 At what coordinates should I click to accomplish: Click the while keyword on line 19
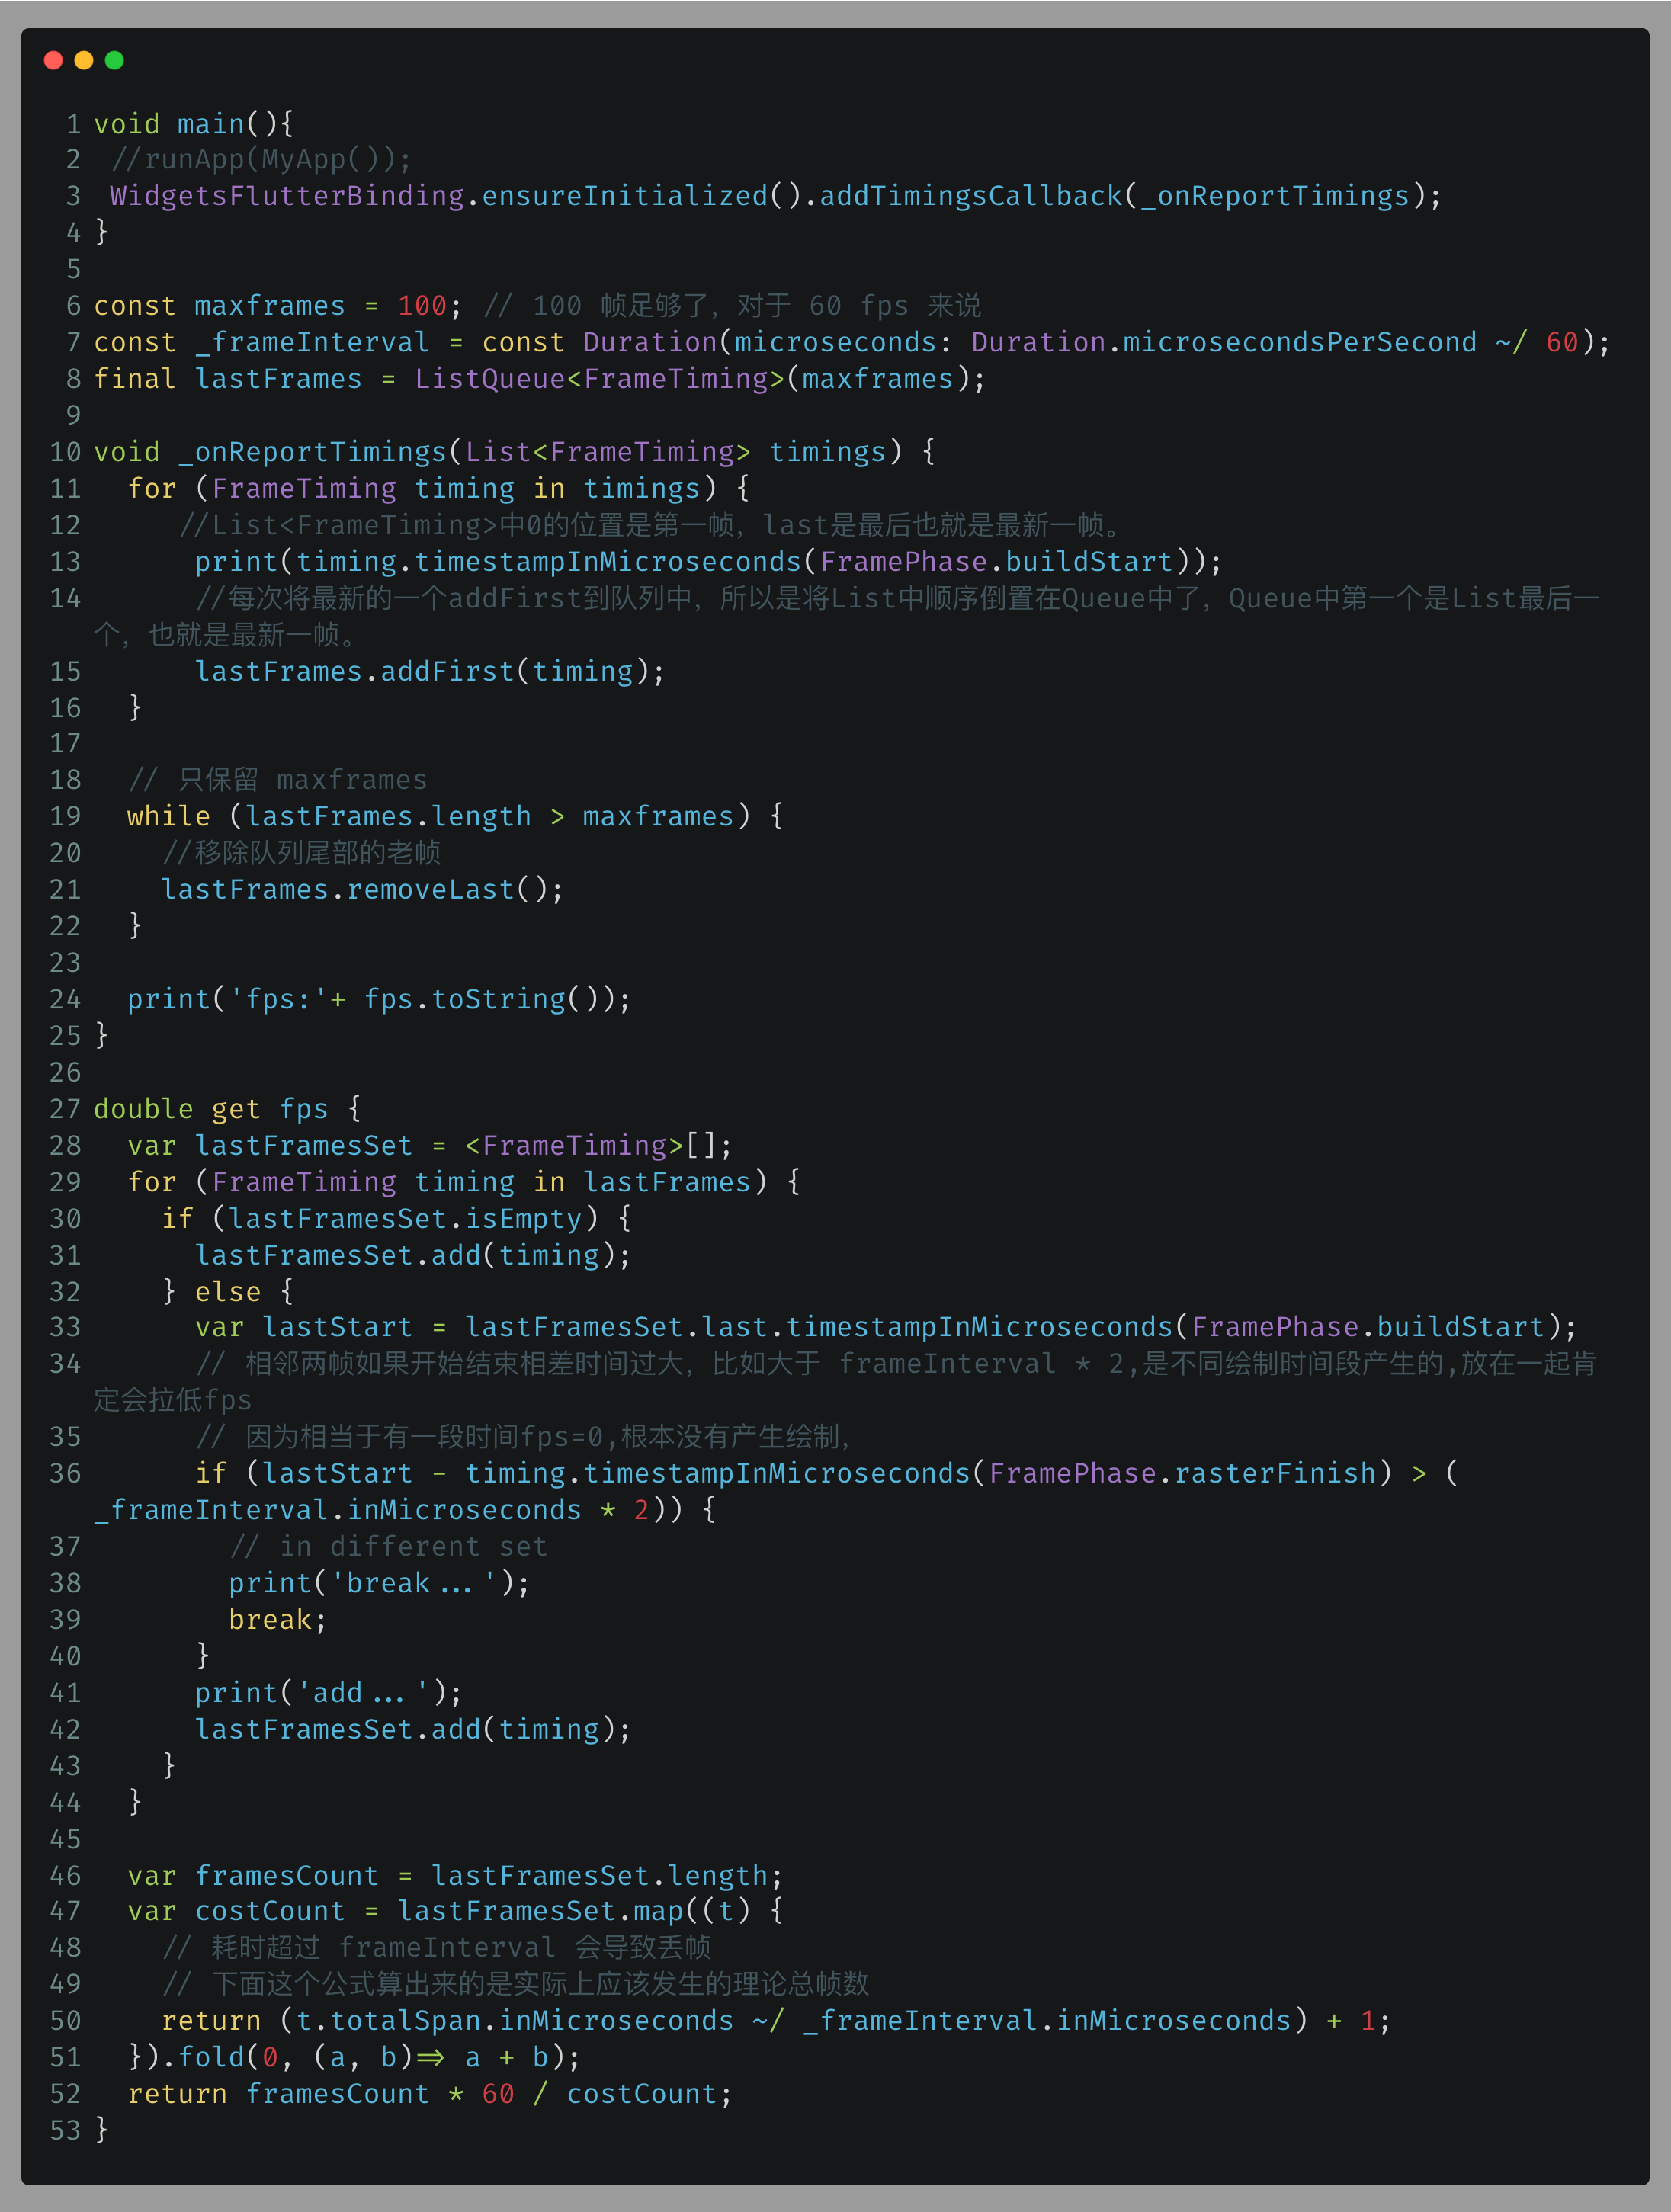click(168, 817)
